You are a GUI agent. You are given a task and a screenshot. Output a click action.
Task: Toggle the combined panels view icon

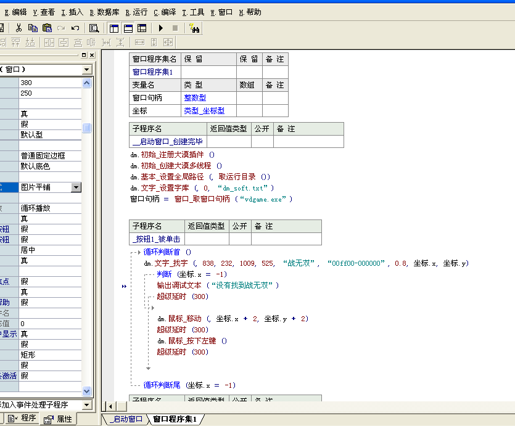tap(142, 28)
